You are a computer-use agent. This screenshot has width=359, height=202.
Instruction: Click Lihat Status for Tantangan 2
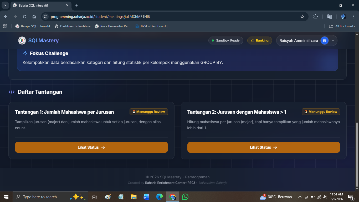click(x=263, y=147)
